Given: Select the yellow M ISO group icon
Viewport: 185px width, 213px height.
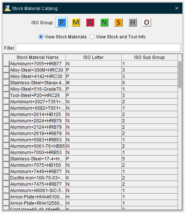Looking at the screenshot, I should click(x=76, y=22).
